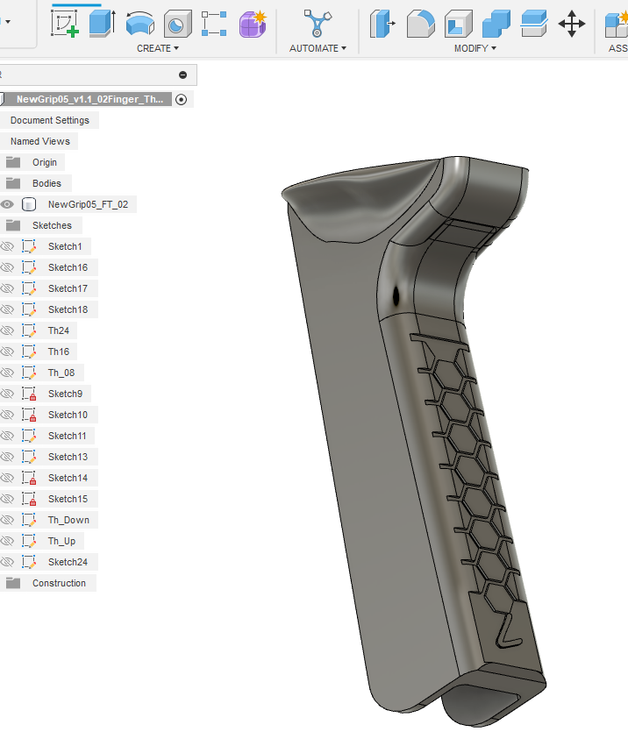Screen dimensions: 628x753
Task: Select Sketch17 in the browser
Action: point(68,288)
